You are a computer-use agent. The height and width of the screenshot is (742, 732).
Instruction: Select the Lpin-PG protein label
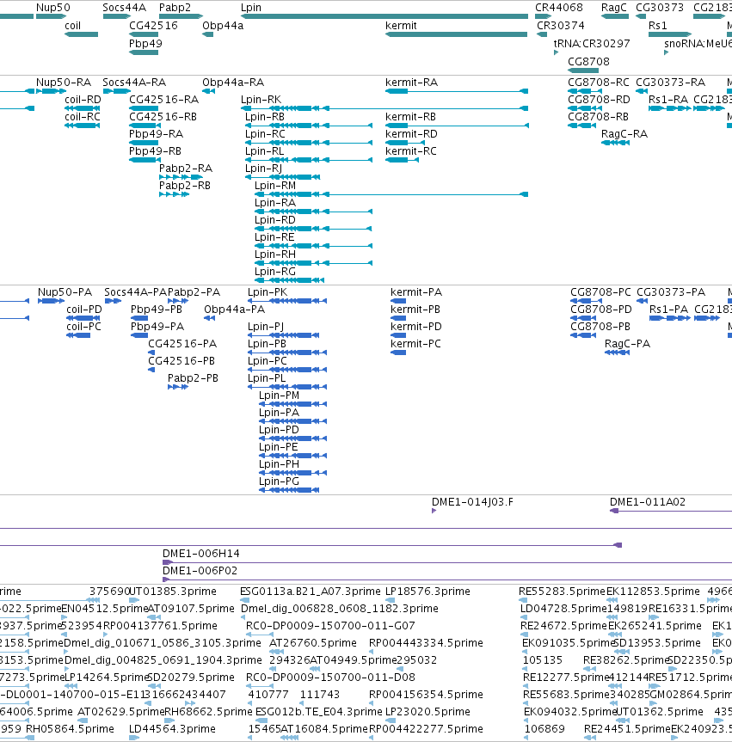[279, 481]
